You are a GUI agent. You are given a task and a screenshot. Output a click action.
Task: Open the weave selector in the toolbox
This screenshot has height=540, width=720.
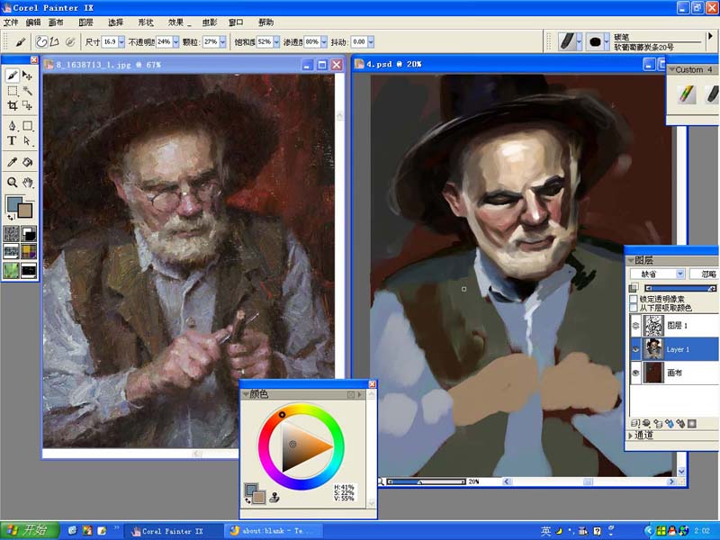29,252
